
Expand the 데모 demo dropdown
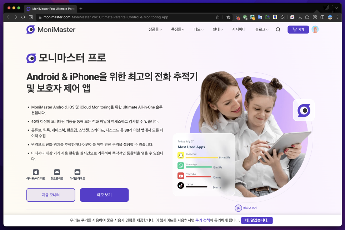[x=199, y=29]
